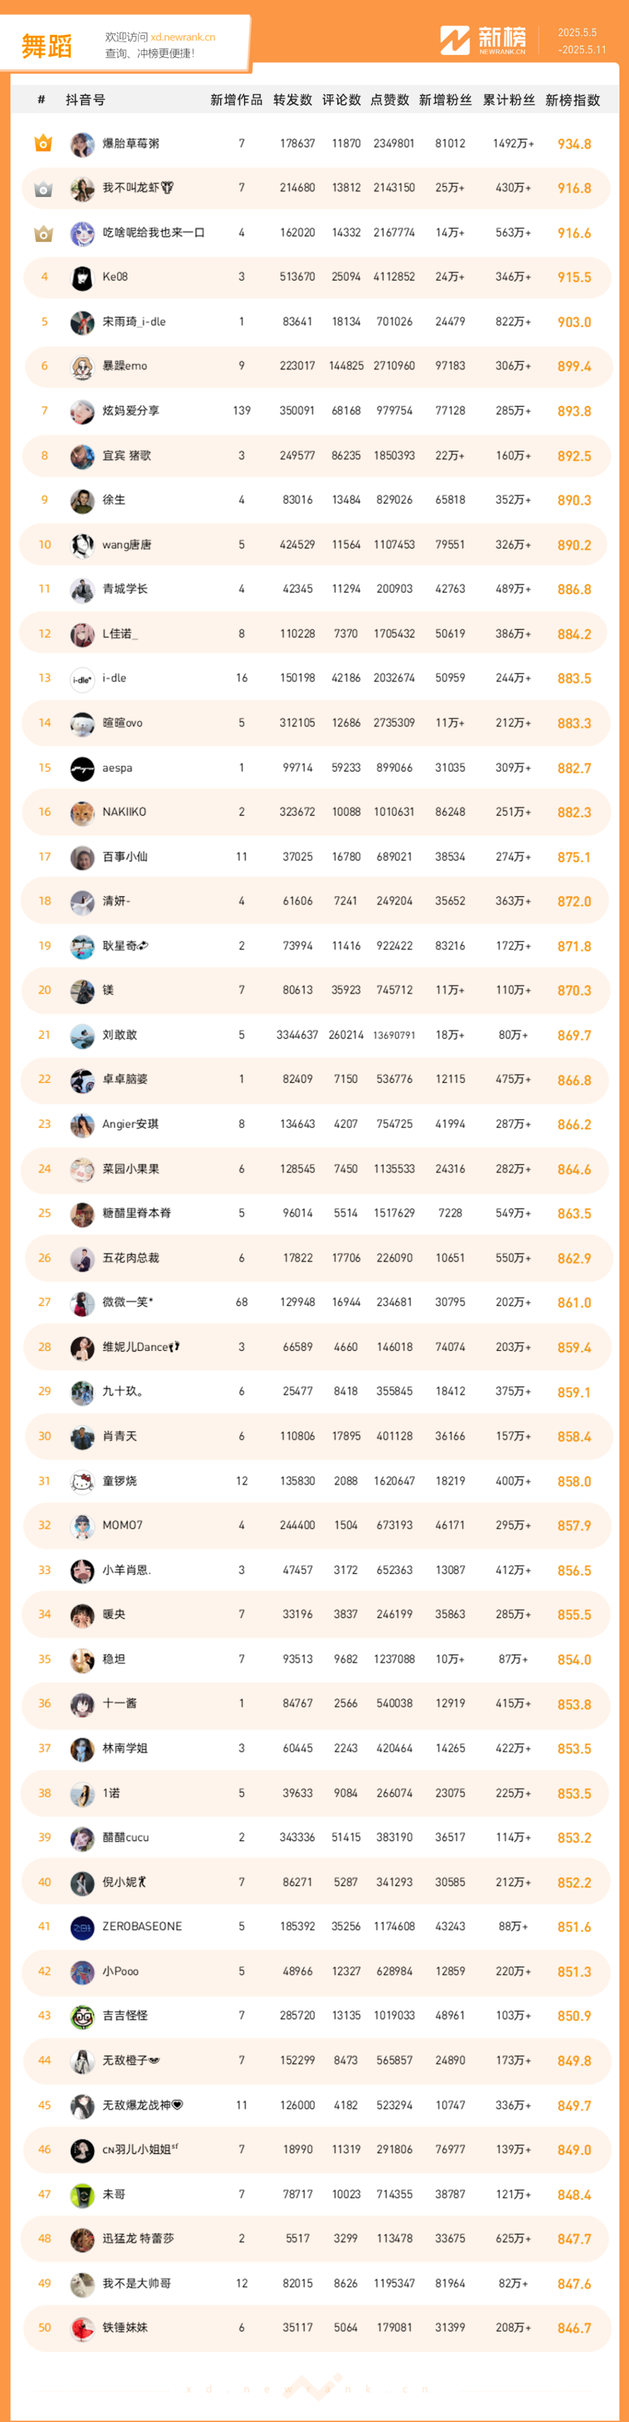Open the i-dle account avatar icon
Image resolution: width=629 pixels, height=2422 pixels.
point(83,679)
